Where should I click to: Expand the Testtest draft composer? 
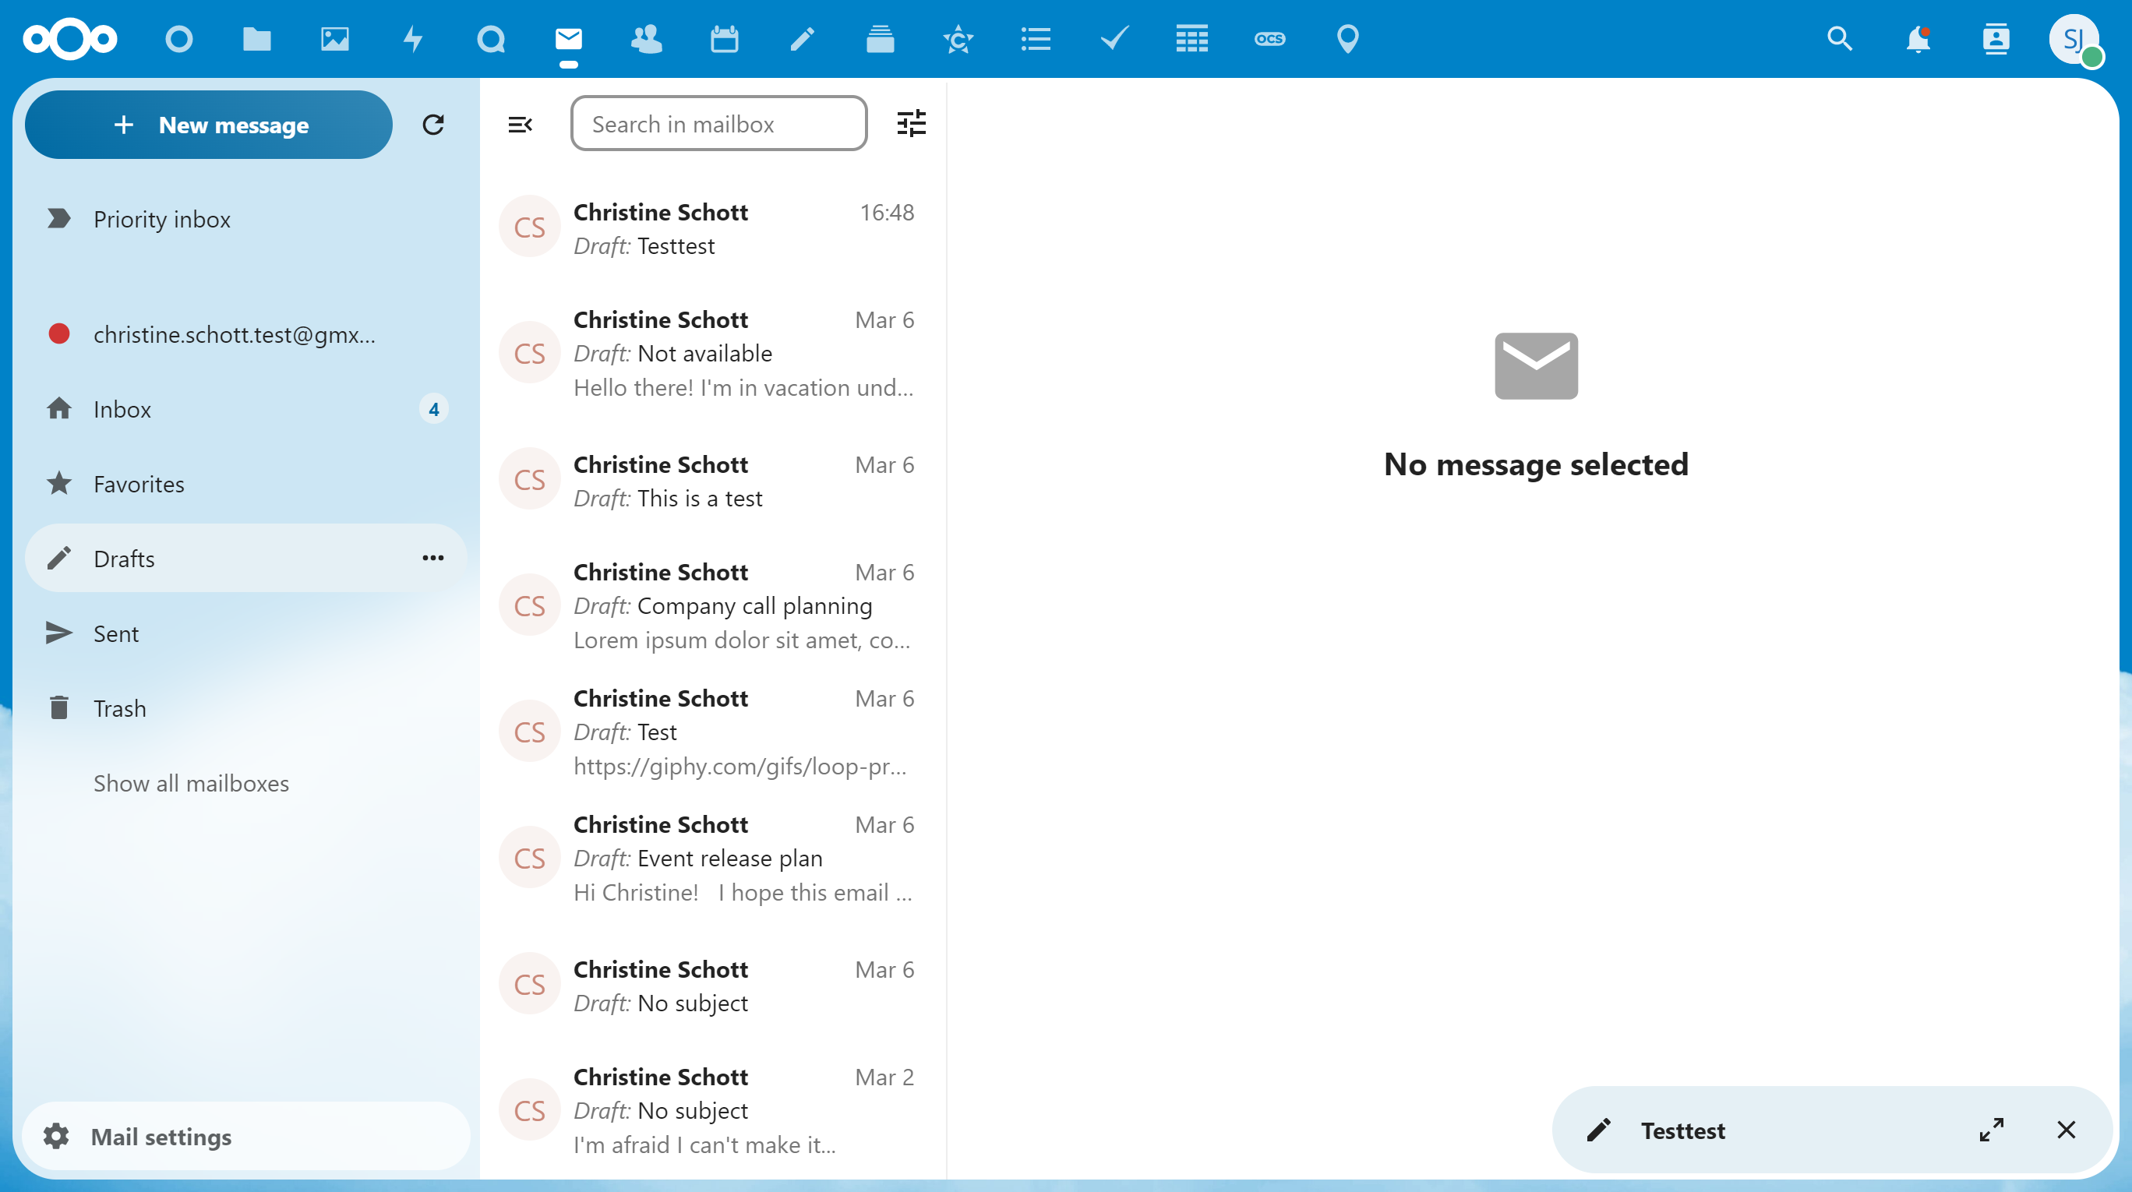coord(1993,1130)
